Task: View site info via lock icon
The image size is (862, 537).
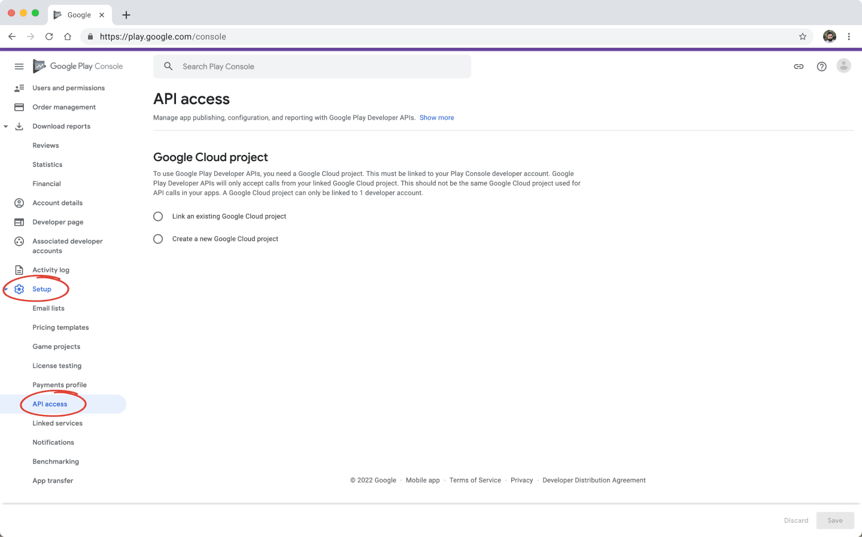Action: [90, 37]
